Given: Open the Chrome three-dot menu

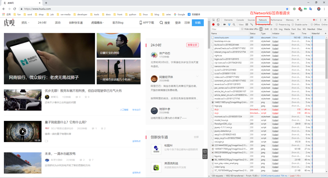Looking at the screenshot, I should [324, 9].
